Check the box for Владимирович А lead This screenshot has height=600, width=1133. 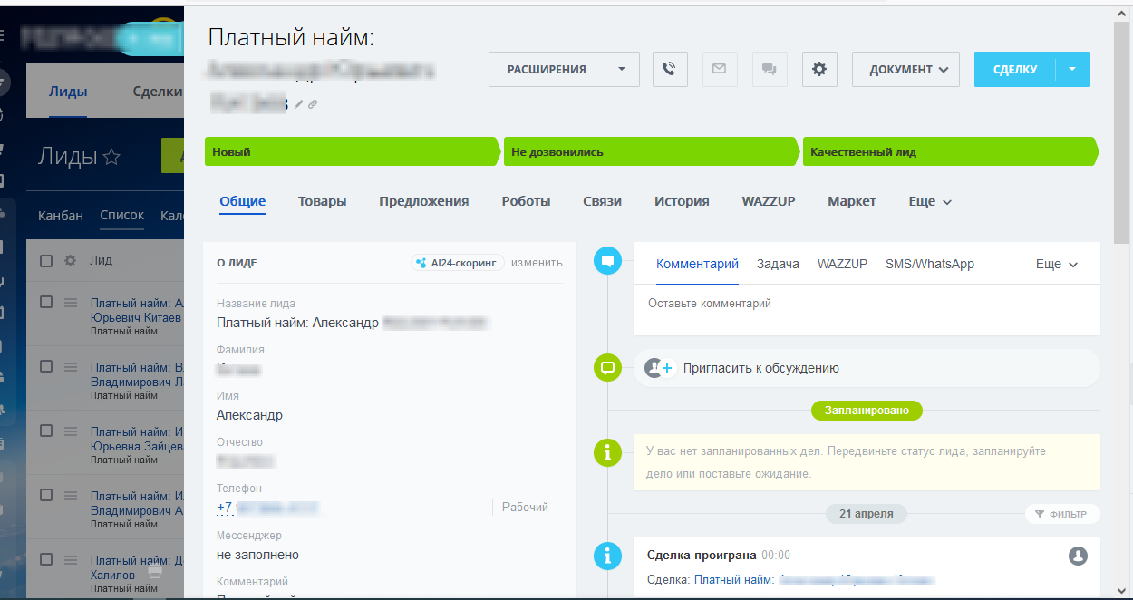46,496
